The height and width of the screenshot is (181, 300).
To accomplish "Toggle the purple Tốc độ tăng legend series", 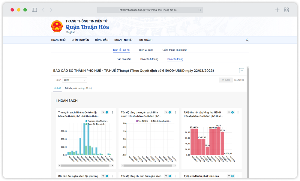I will [x=142, y=121].
